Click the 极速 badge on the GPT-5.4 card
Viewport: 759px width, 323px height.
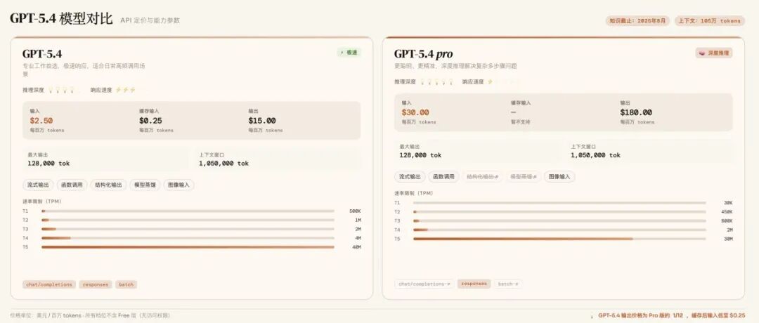click(349, 52)
